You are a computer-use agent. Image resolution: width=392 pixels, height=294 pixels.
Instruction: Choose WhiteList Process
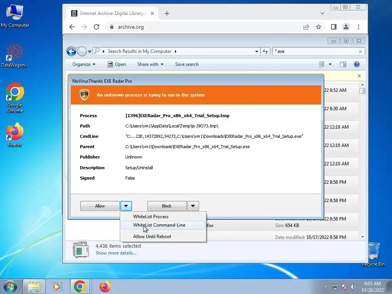click(x=163, y=217)
